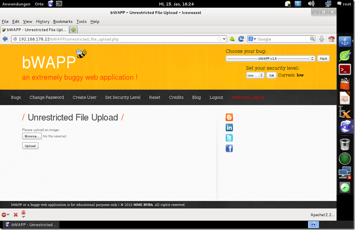Click the Iceweasel globe icon in the dock
355x230 pixels.
pyautogui.click(x=345, y=127)
